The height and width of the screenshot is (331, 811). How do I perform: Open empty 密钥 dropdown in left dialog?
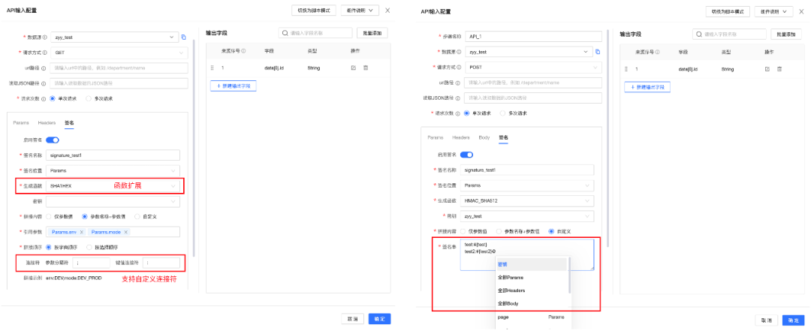(113, 201)
